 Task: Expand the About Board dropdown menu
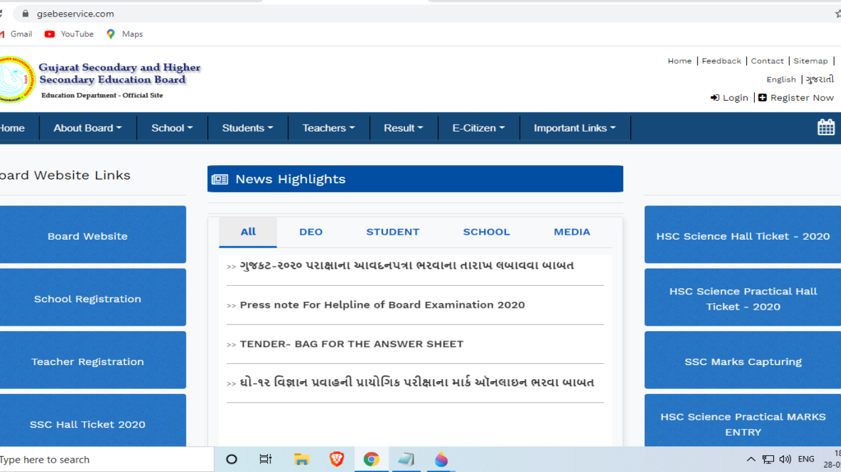click(87, 128)
